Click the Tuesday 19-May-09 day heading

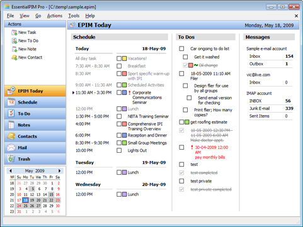click(x=120, y=162)
